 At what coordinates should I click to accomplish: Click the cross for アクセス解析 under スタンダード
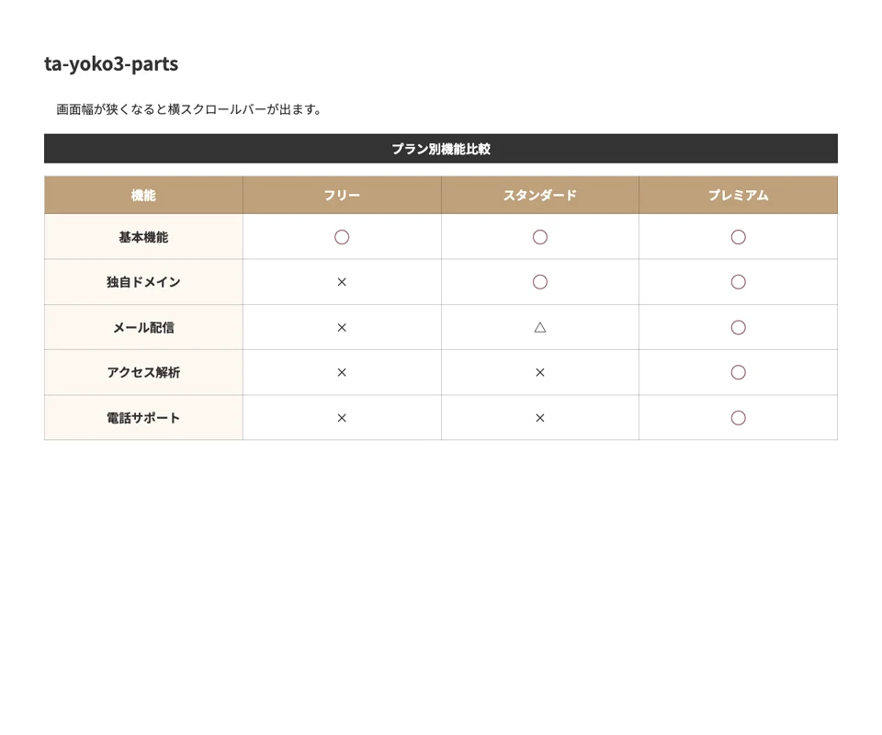click(x=540, y=372)
